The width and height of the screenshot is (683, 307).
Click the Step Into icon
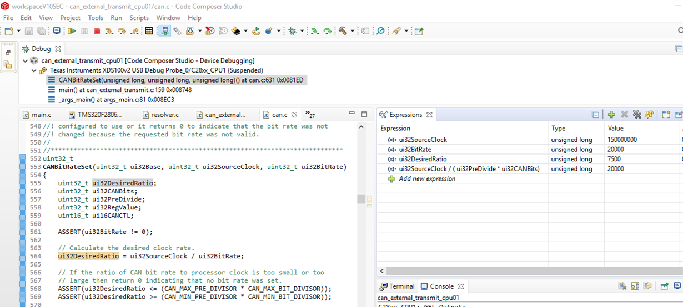click(109, 31)
